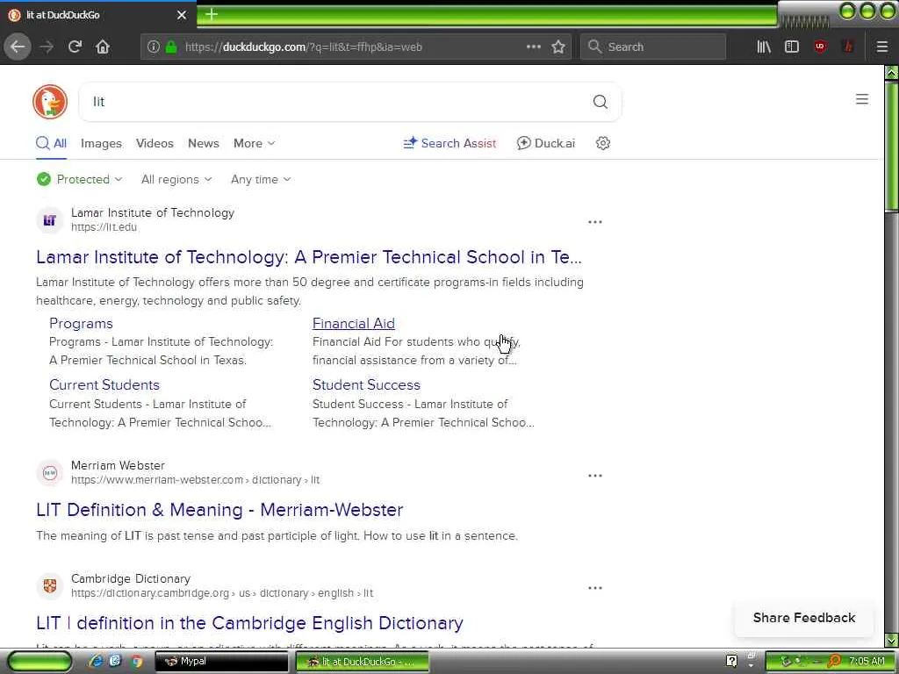
Task: Close the 'lit at DuckDuckGo' tab
Action: tap(182, 15)
